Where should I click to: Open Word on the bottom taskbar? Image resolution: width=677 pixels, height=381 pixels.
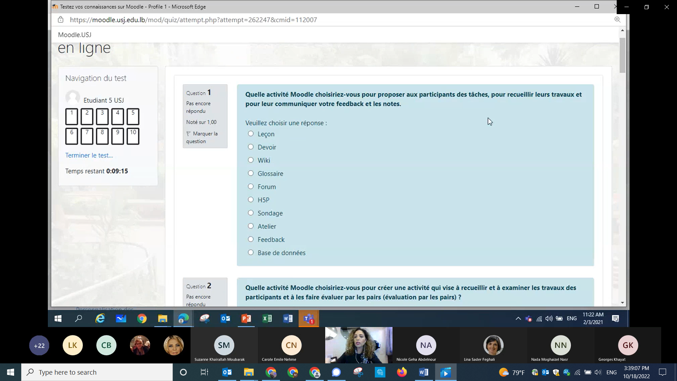[x=423, y=372]
